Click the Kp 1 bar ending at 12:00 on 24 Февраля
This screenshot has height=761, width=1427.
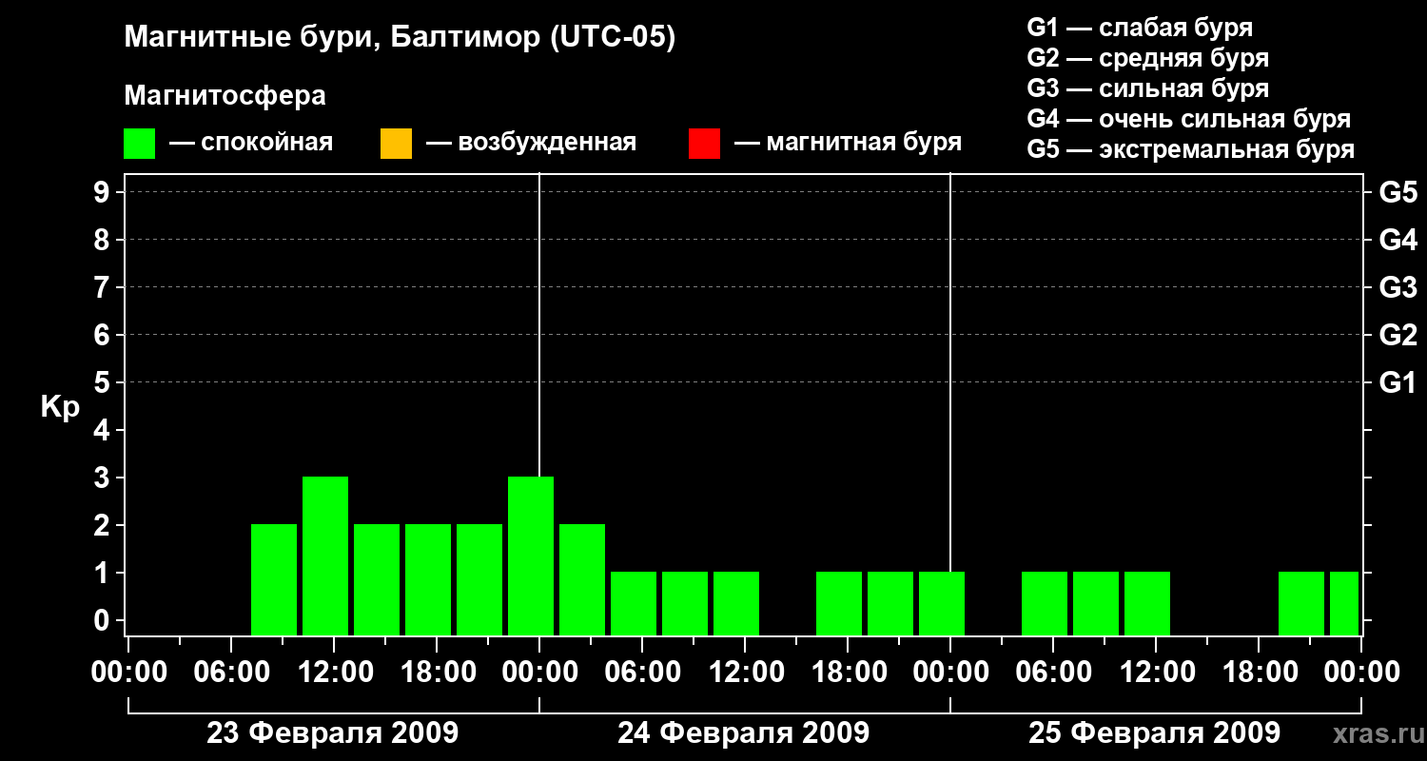point(736,603)
